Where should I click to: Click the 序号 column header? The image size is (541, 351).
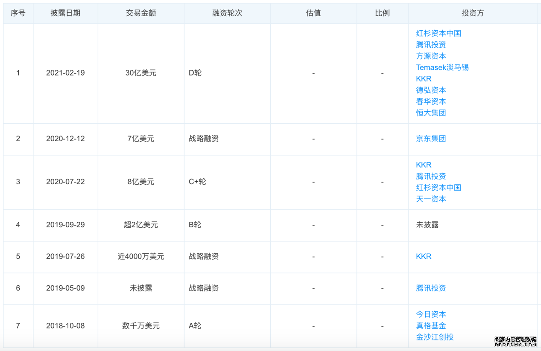coord(18,13)
